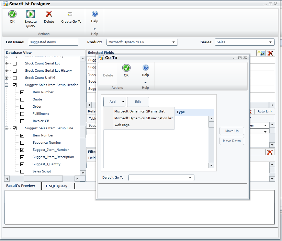The height and width of the screenshot is (241, 282).
Task: Click the Edit button in Go To
Action: 138,102
